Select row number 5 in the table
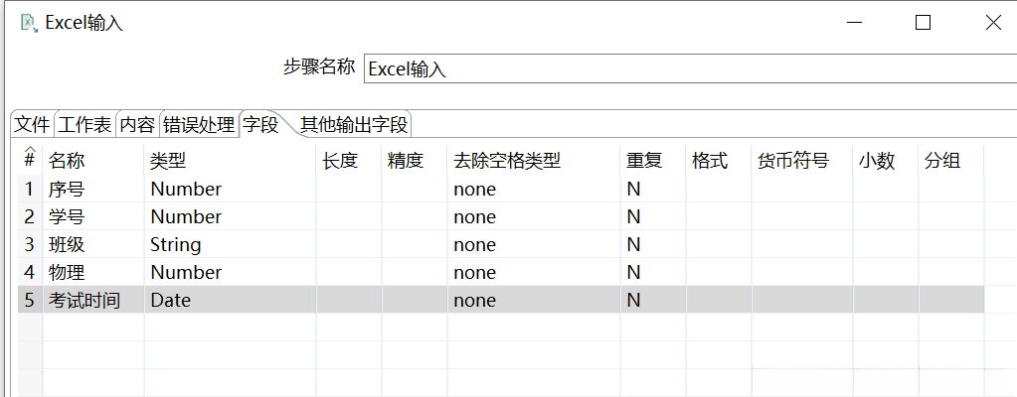The height and width of the screenshot is (397, 1017). click(x=30, y=300)
